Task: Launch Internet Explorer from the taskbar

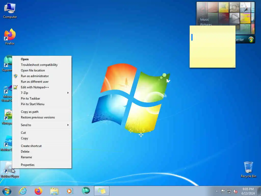Action: [23, 191]
